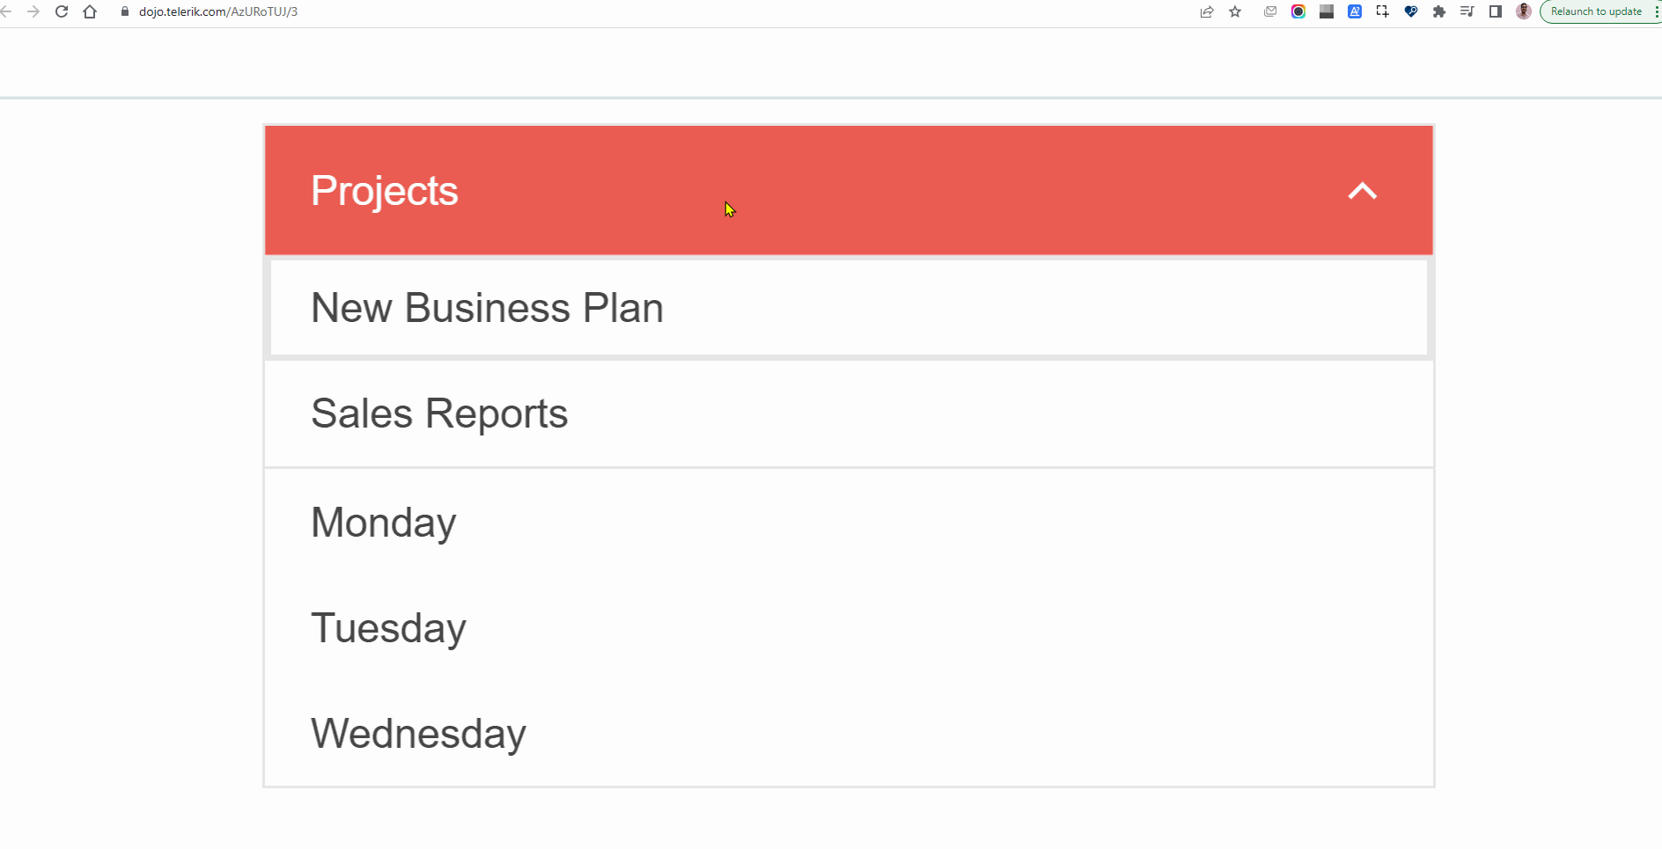Image resolution: width=1662 pixels, height=849 pixels.
Task: Share this page via the share icon
Action: tap(1207, 11)
